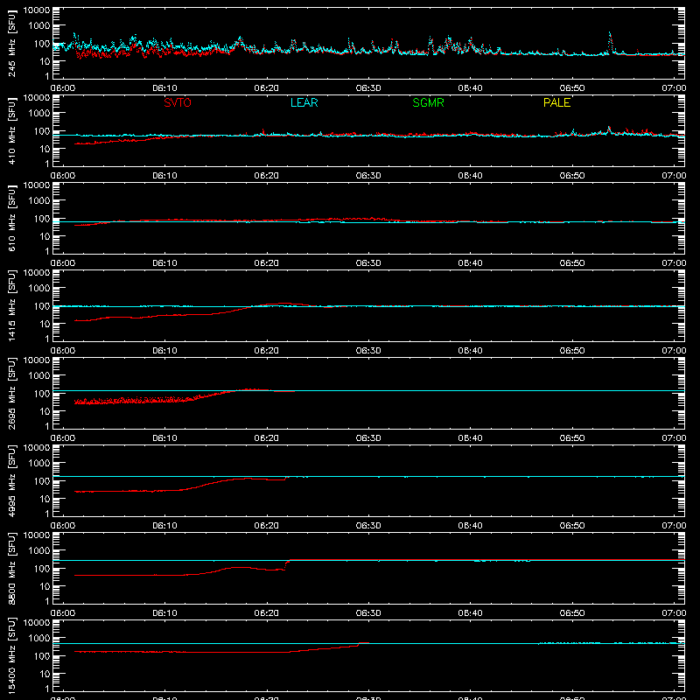Click the 100 y-axis value on 610 MHz panel
This screenshot has height=700, width=700.
tap(42, 219)
